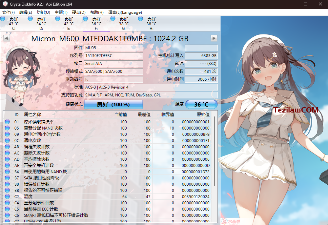The height and width of the screenshot is (225, 328).
Task: Open the 帮助(H) menu
Action: (x=97, y=12)
